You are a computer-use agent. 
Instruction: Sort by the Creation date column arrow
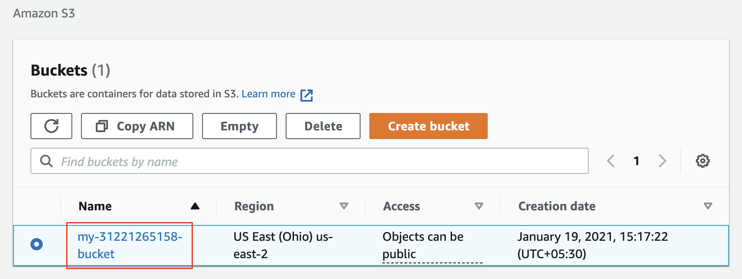click(708, 206)
